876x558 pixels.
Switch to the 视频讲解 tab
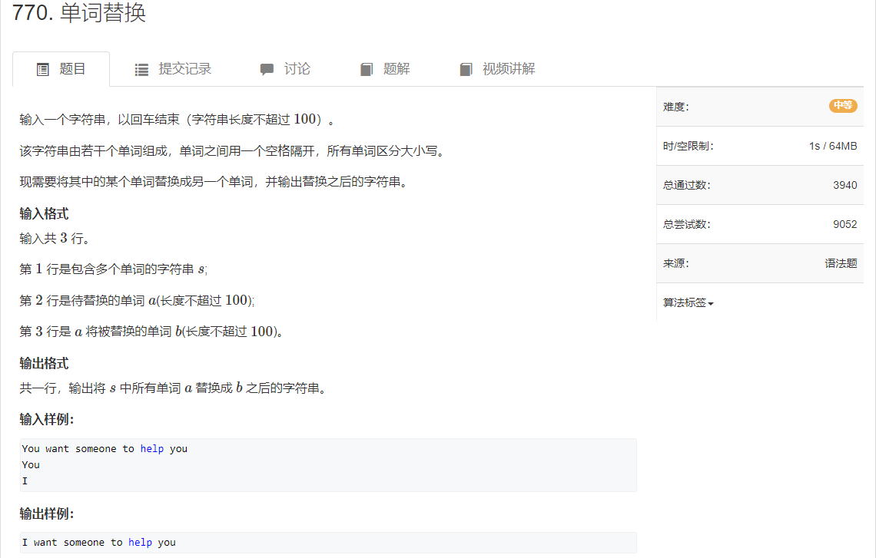[507, 69]
